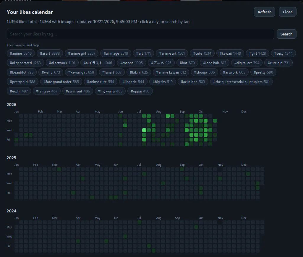The width and height of the screenshot is (303, 257).
Task: Select the #ai art tag
Action: pos(50,53)
